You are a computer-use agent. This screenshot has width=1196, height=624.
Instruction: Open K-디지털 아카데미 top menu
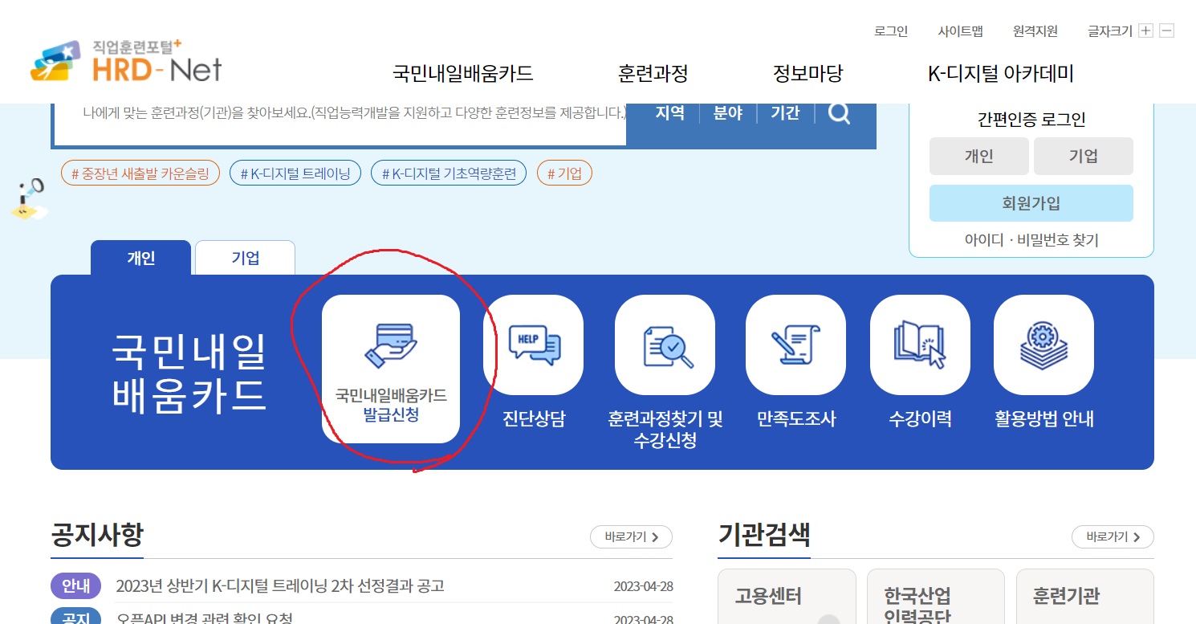(1000, 74)
